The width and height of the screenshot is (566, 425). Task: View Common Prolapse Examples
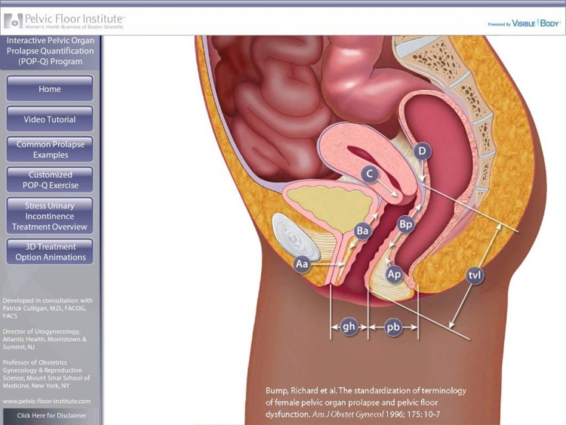(x=50, y=149)
